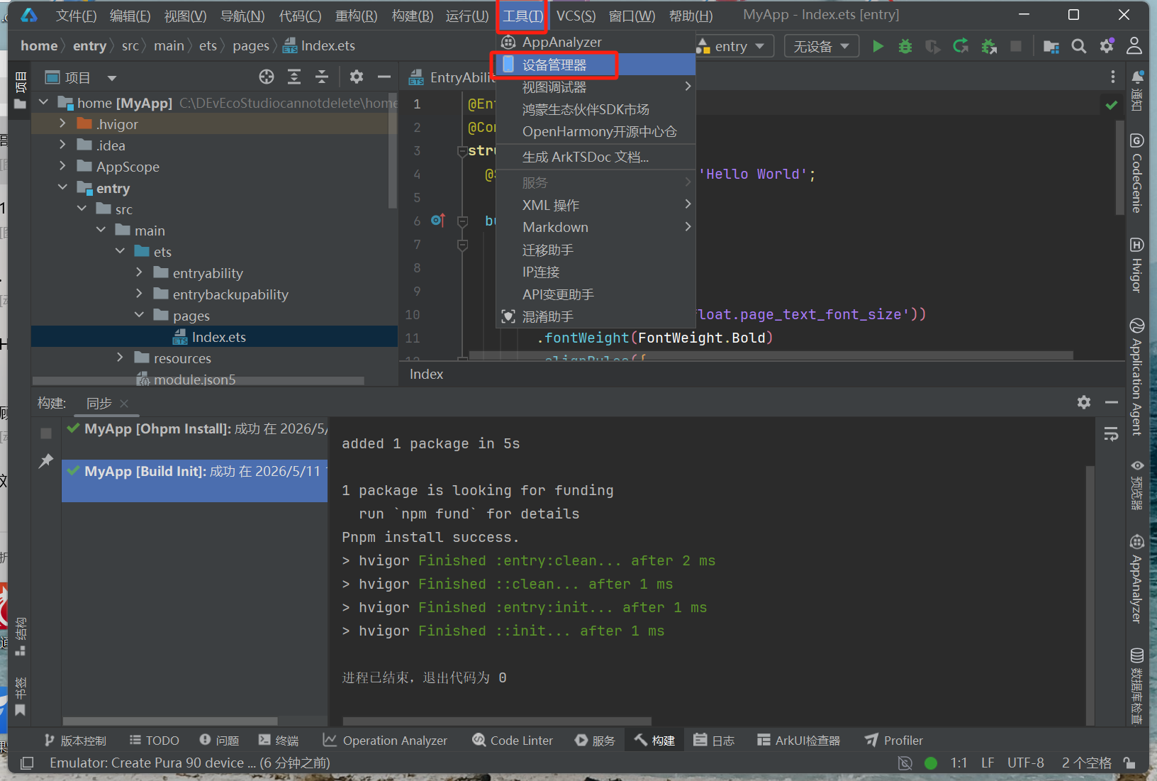The width and height of the screenshot is (1157, 781).
Task: Open the 版本控制 tool window
Action: coord(75,741)
